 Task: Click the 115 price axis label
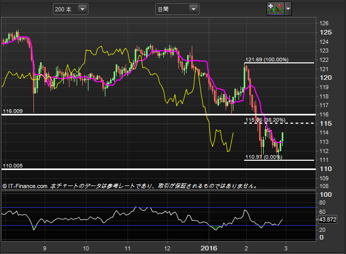point(326,124)
